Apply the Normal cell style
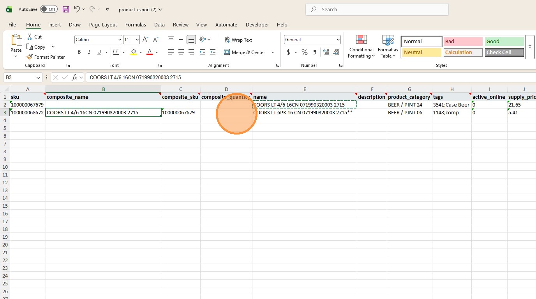The height and width of the screenshot is (299, 536). coord(422,41)
